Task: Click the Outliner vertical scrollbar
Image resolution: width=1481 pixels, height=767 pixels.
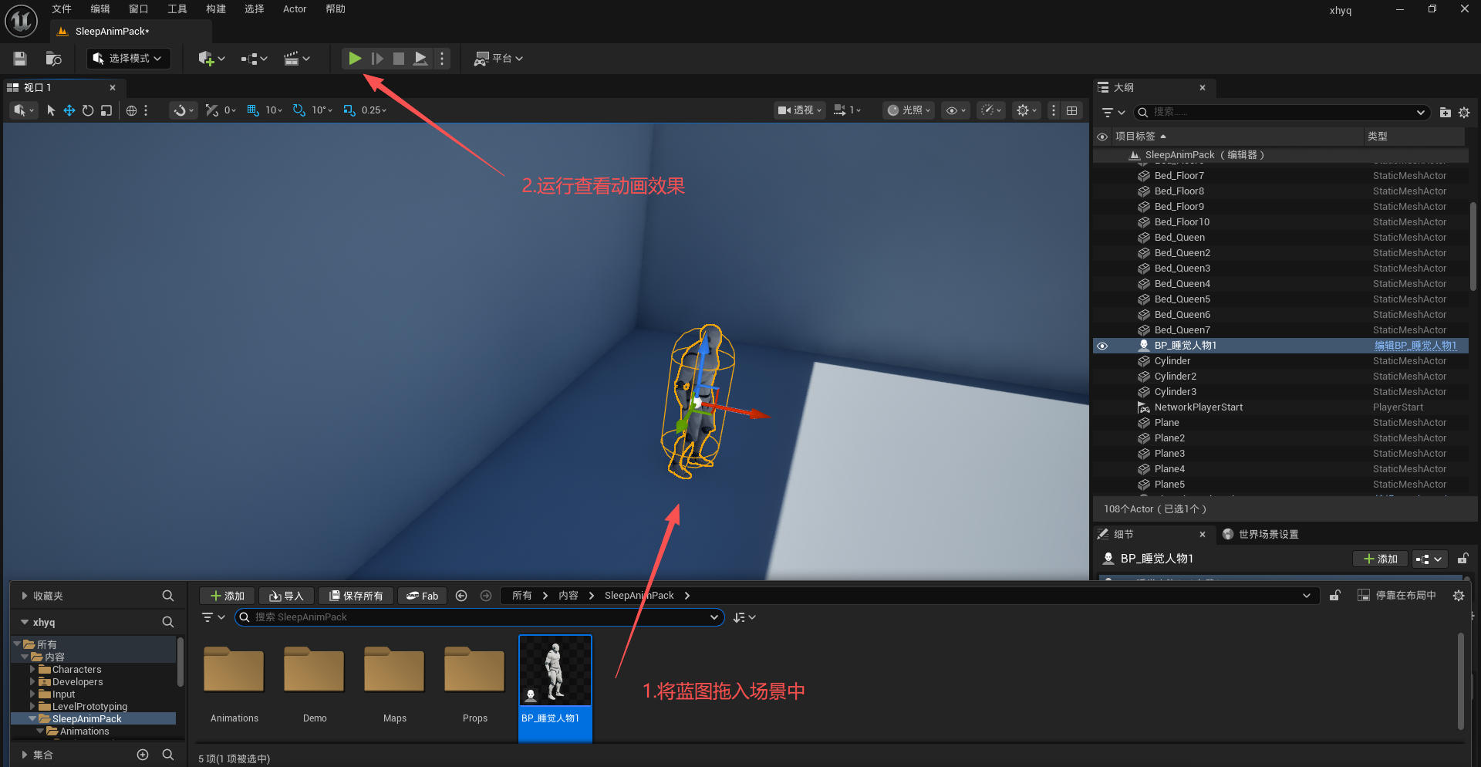Action: coord(1473,247)
